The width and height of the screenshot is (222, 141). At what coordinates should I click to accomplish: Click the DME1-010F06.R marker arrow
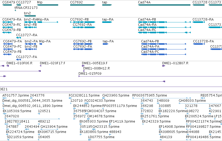8,66
